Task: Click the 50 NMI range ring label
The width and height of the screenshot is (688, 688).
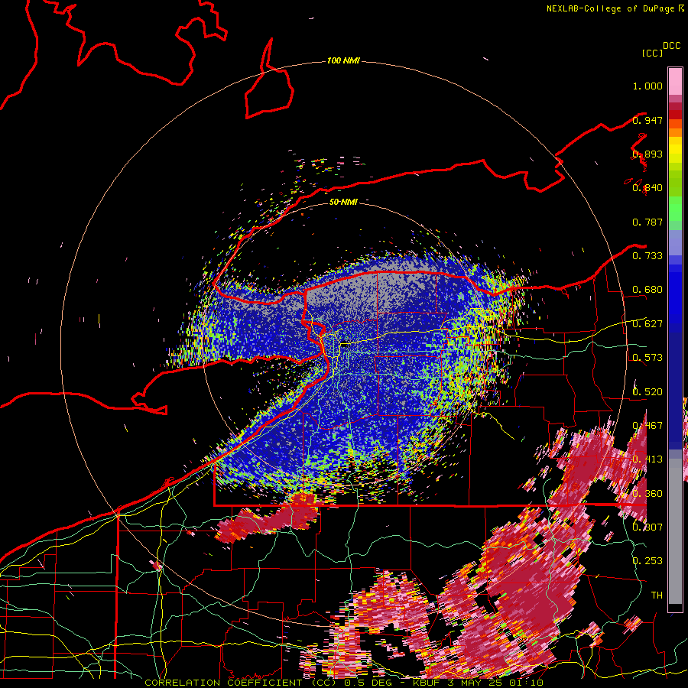Action: (343, 202)
